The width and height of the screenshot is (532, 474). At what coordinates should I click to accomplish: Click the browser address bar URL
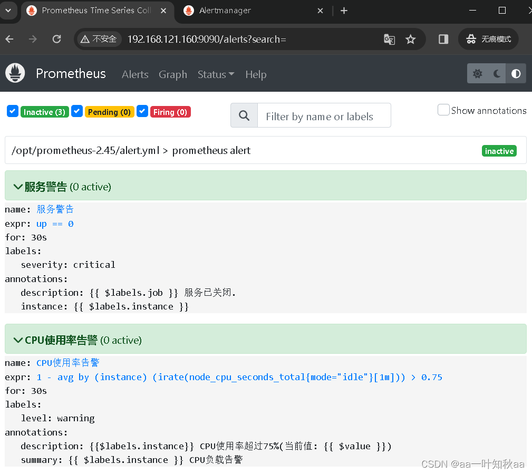207,40
